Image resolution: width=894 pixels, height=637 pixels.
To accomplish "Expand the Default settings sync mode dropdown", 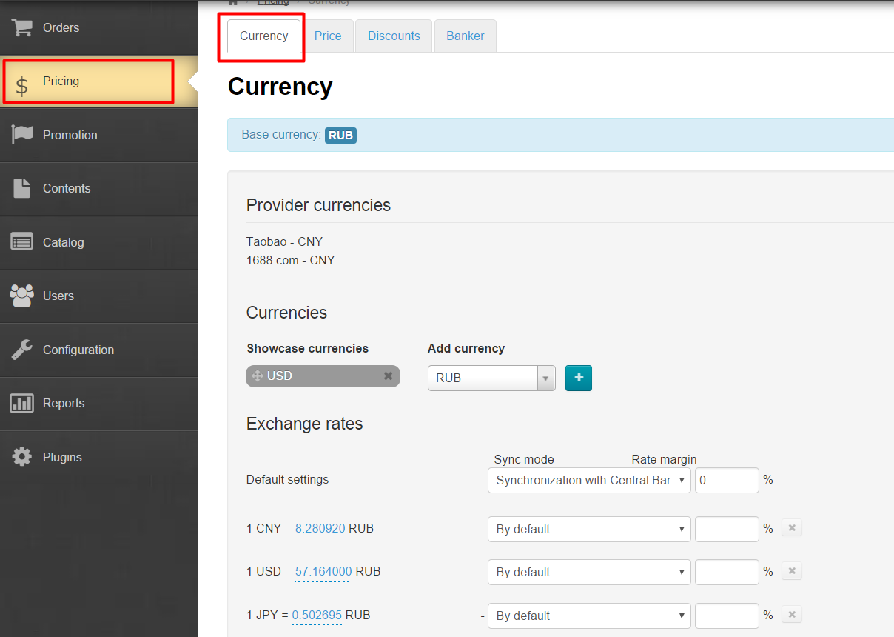I will pos(589,480).
